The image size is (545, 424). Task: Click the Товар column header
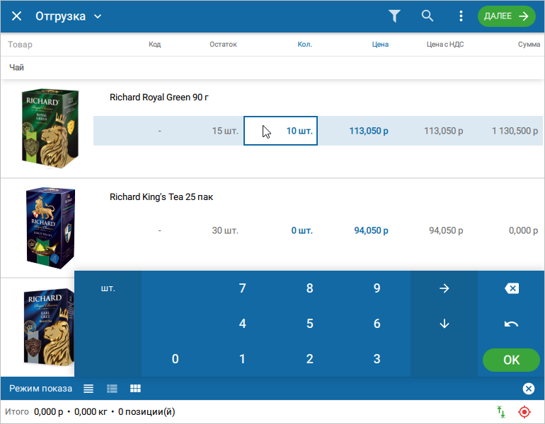pyautogui.click(x=20, y=45)
